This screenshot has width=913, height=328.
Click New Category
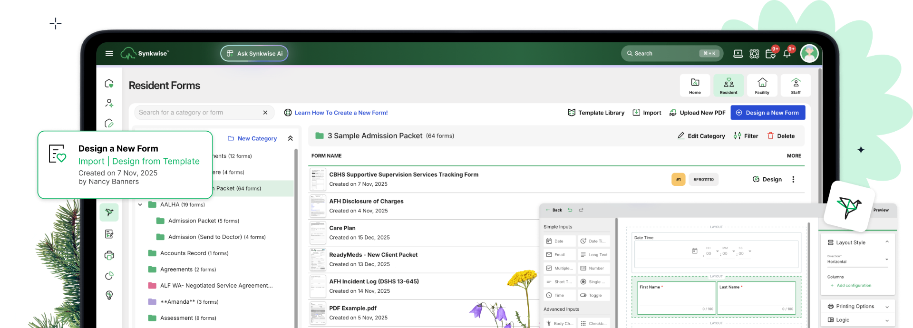point(252,138)
